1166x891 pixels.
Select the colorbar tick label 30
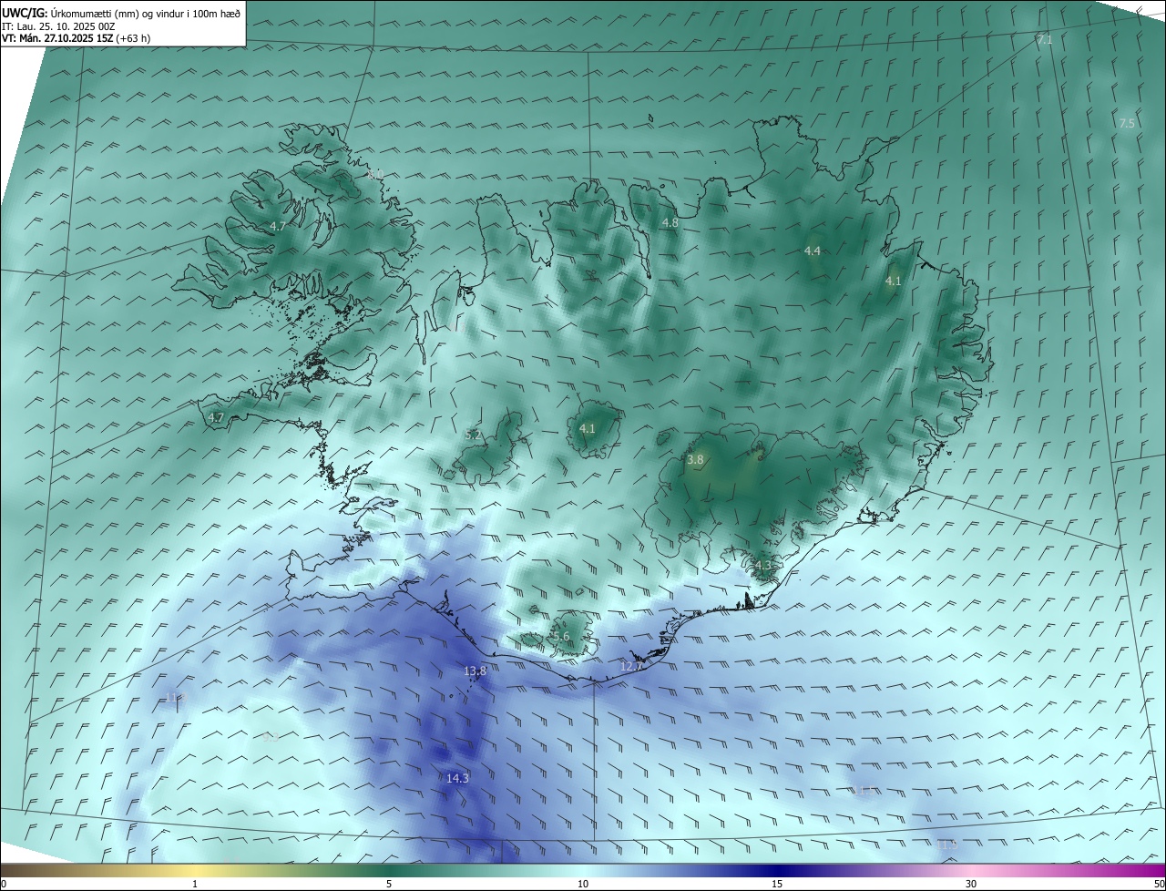point(971,884)
